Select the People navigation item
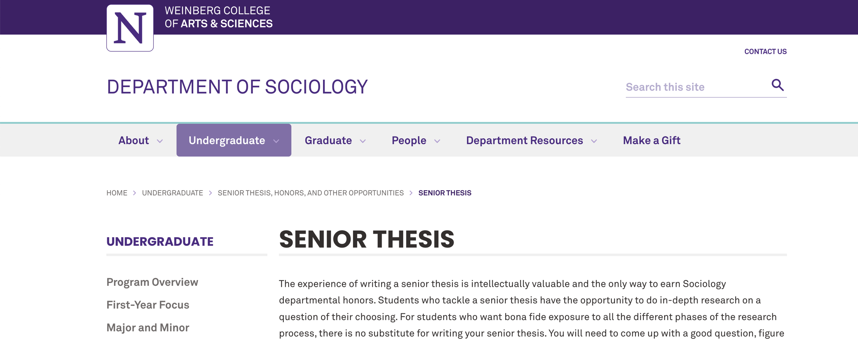This screenshot has width=858, height=341. click(x=409, y=141)
